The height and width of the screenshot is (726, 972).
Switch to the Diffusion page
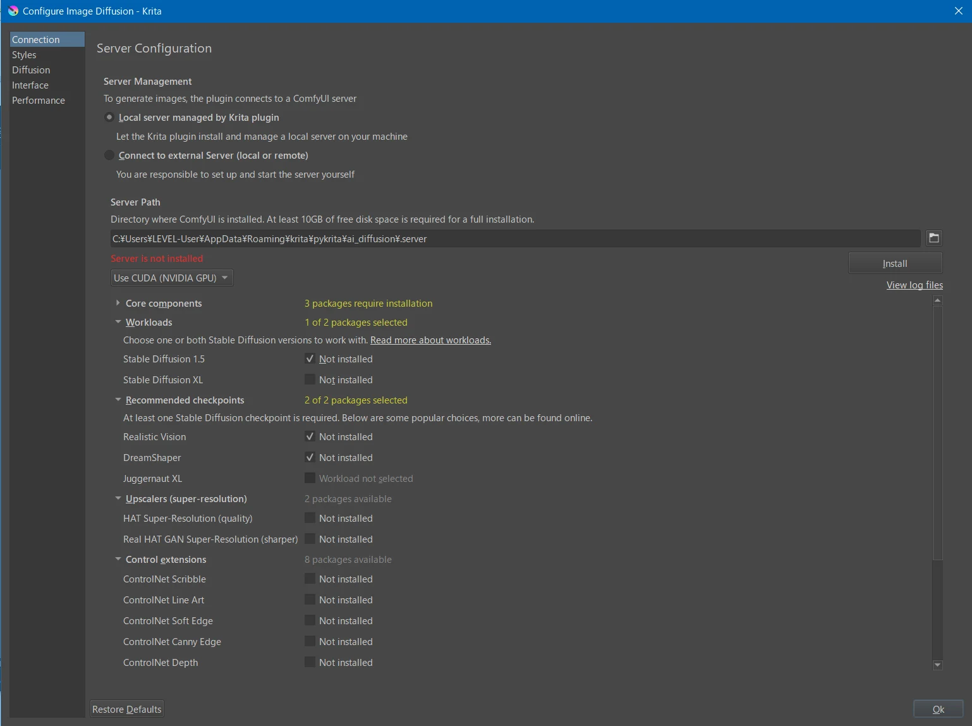(47, 70)
